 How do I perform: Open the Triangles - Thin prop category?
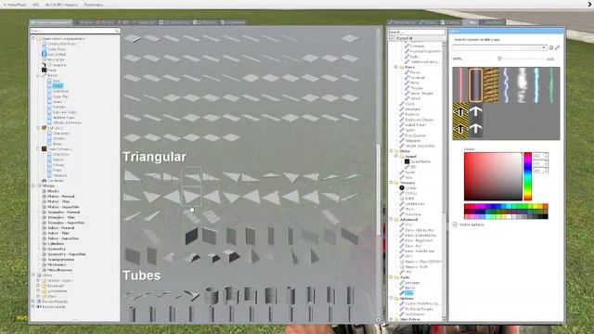[x=61, y=217]
